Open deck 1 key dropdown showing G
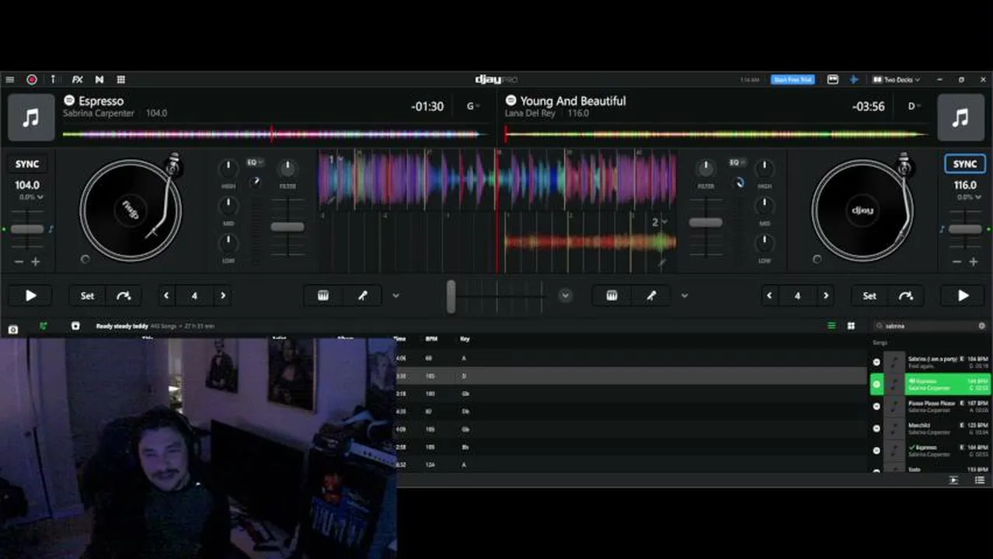The width and height of the screenshot is (993, 559). (473, 106)
